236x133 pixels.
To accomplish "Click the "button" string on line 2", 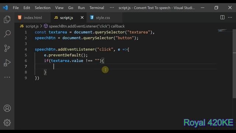I will pos(125,38).
